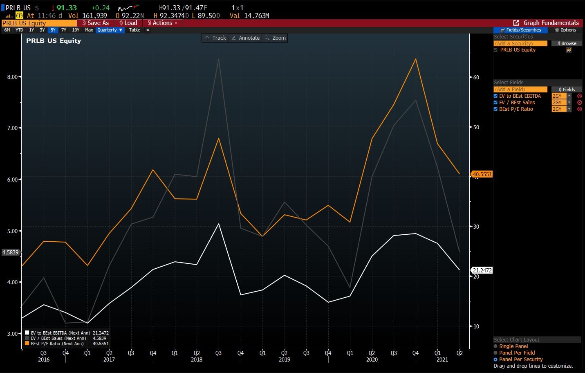Select the 1Y time range

pyautogui.click(x=31, y=30)
